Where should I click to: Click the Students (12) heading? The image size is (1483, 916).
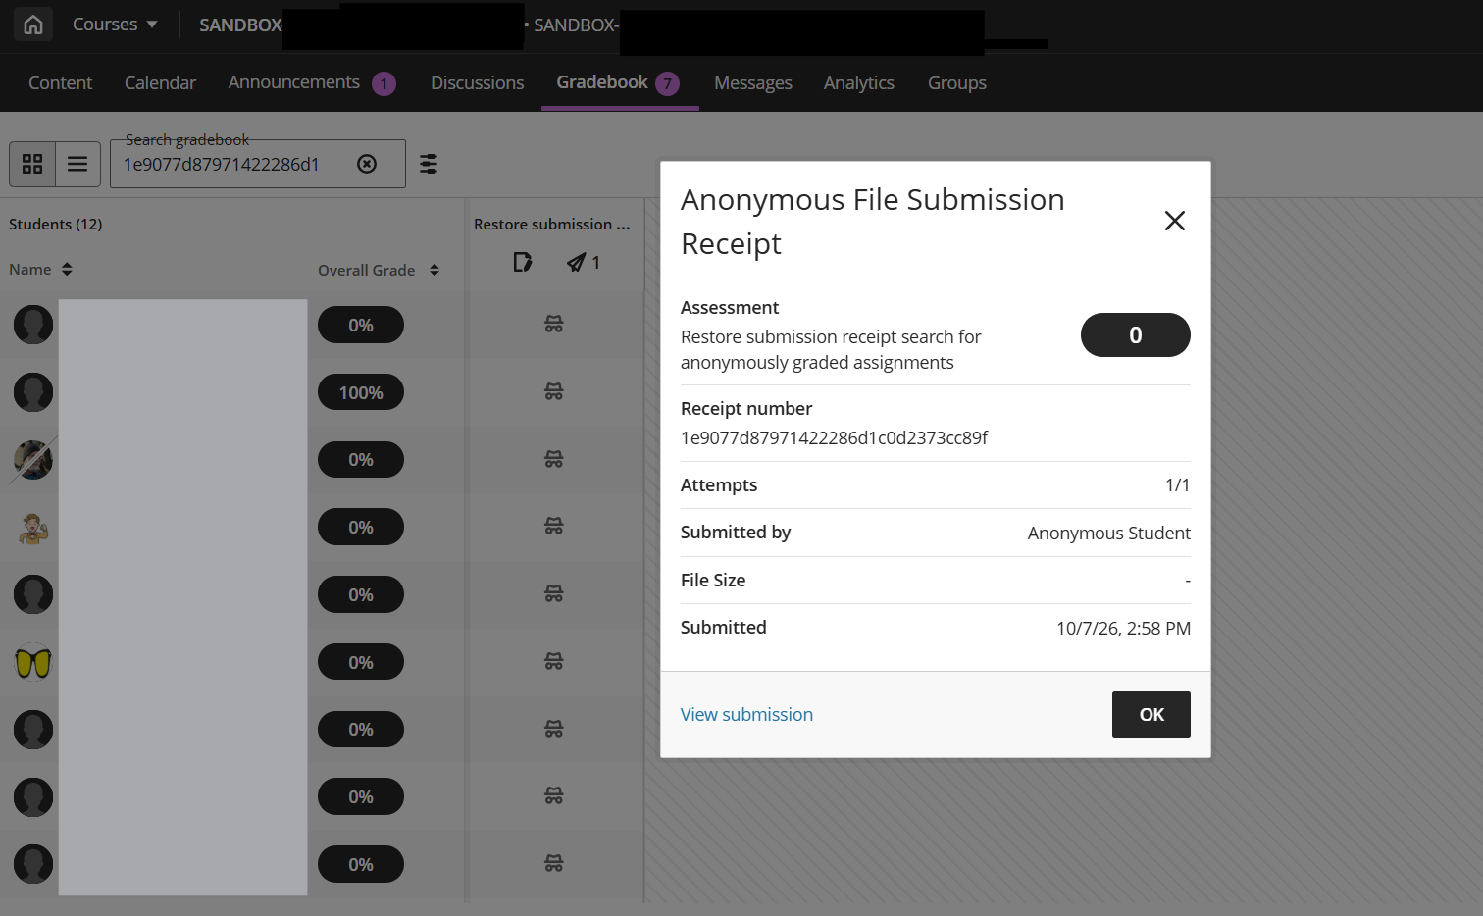pos(56,225)
